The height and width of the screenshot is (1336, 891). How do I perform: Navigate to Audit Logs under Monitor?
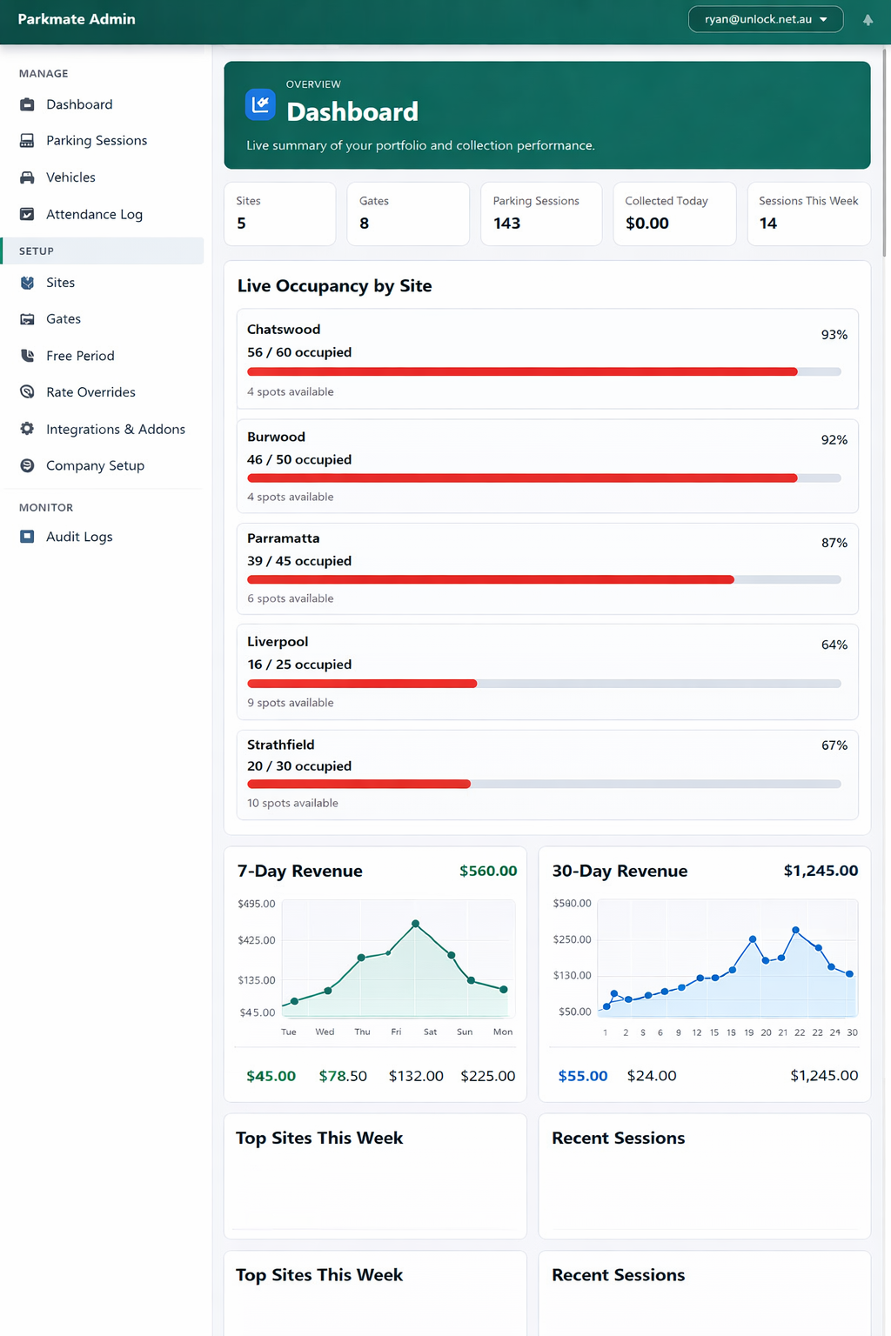78,537
